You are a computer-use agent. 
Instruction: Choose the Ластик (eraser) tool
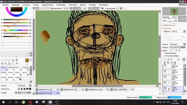(12, 73)
